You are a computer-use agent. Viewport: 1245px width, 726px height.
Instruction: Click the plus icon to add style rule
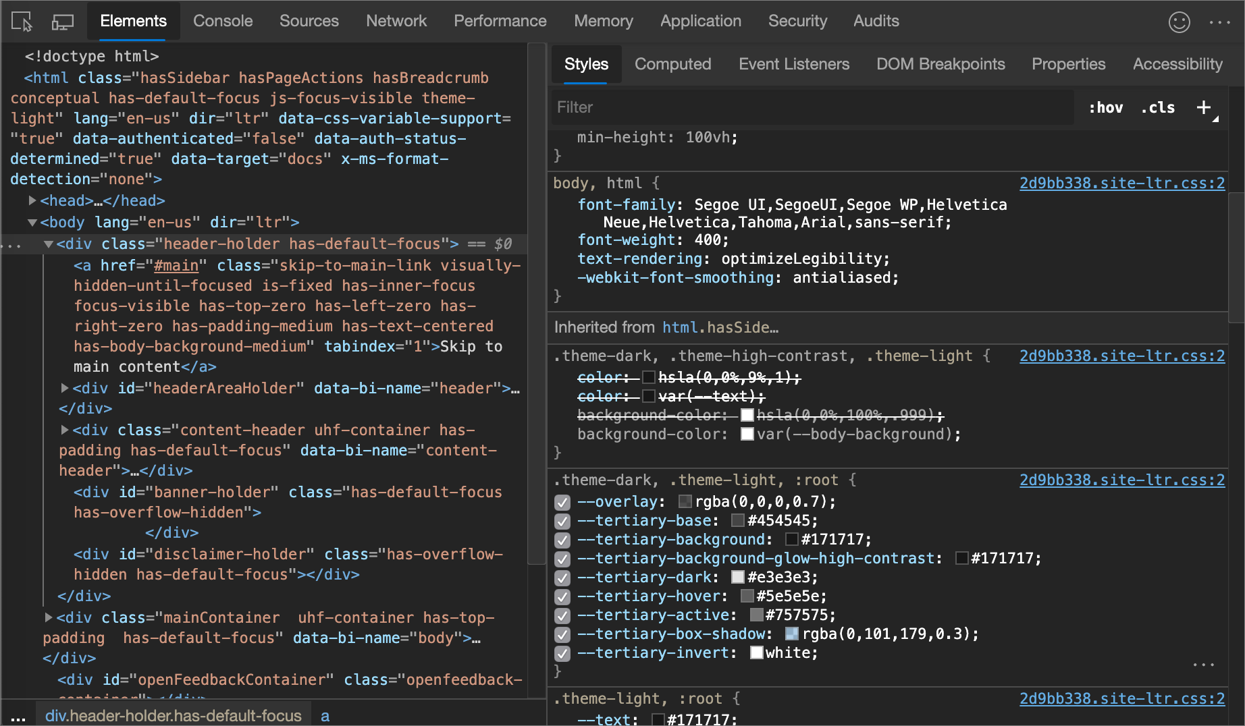pyautogui.click(x=1203, y=107)
